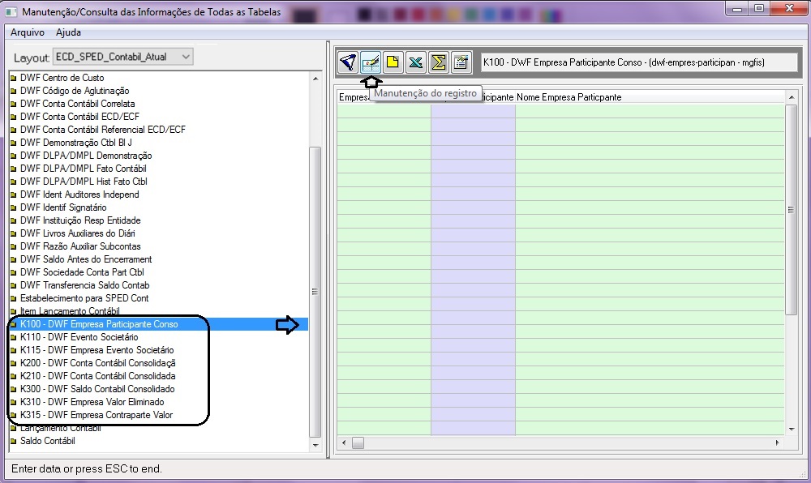Select K115 - DWF Empresa Evento Societário
This screenshot has width=811, height=483.
click(97, 350)
